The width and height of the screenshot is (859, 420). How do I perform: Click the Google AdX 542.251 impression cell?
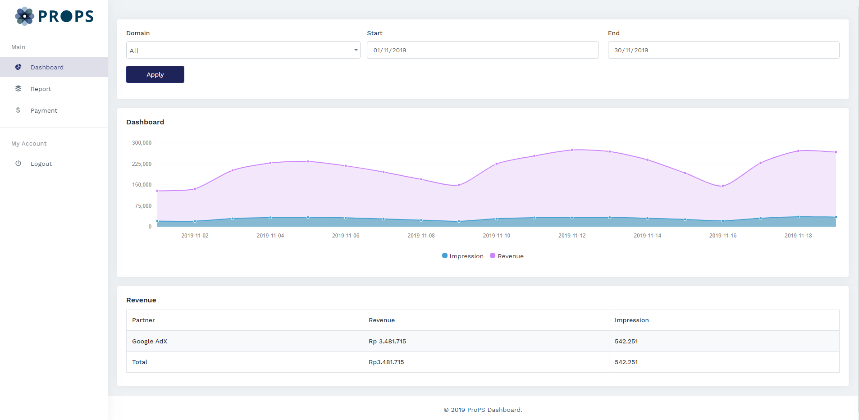pyautogui.click(x=724, y=342)
